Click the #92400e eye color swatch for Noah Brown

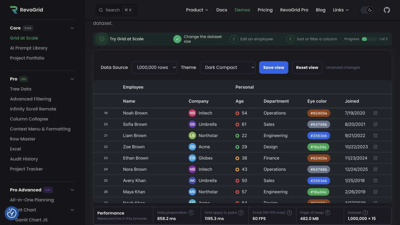point(319,113)
